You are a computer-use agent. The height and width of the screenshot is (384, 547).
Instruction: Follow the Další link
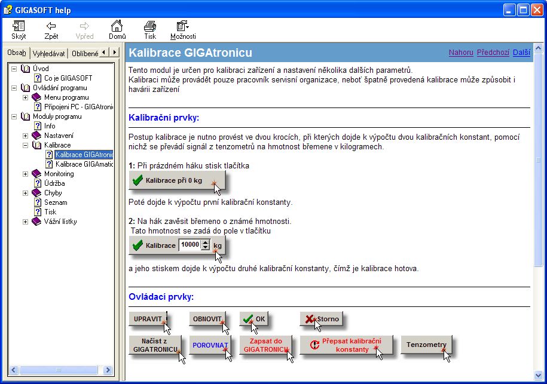pos(521,53)
